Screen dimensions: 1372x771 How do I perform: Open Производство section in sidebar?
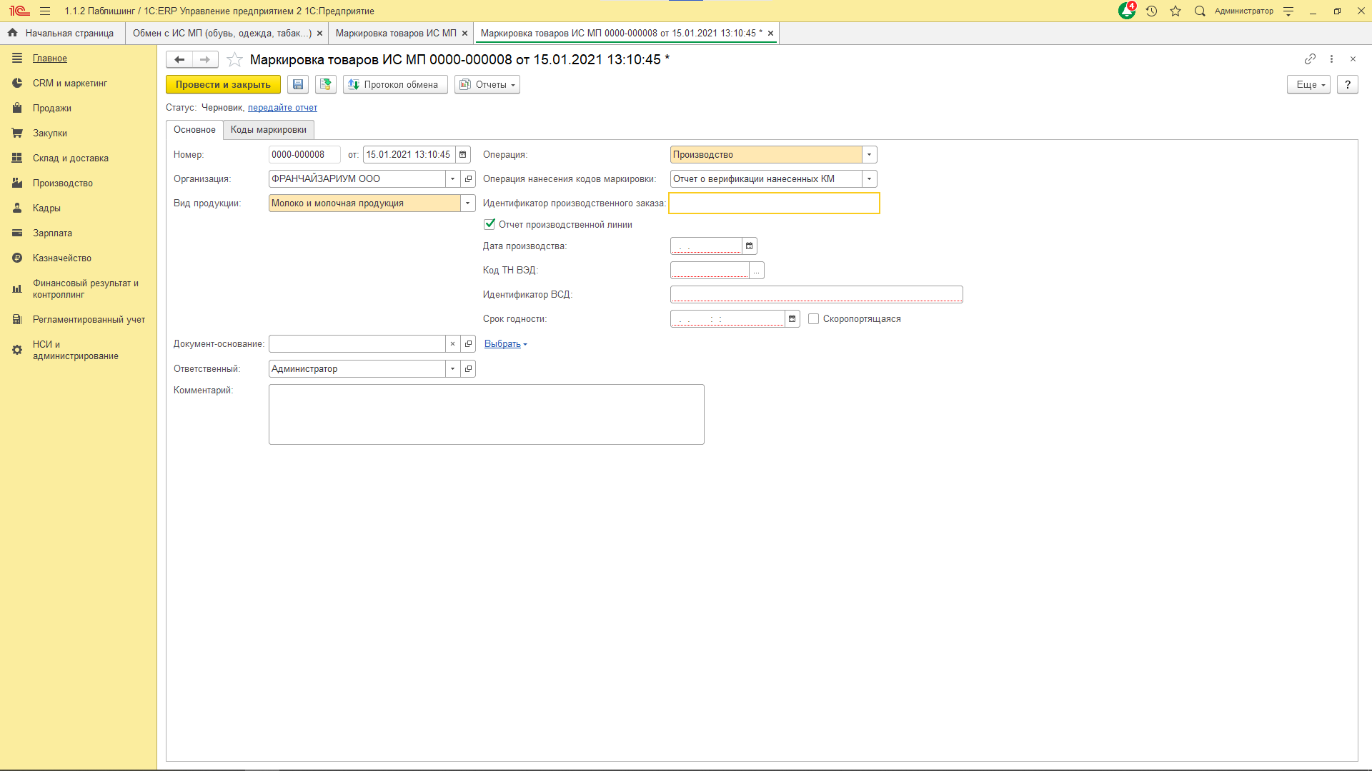[x=62, y=183]
